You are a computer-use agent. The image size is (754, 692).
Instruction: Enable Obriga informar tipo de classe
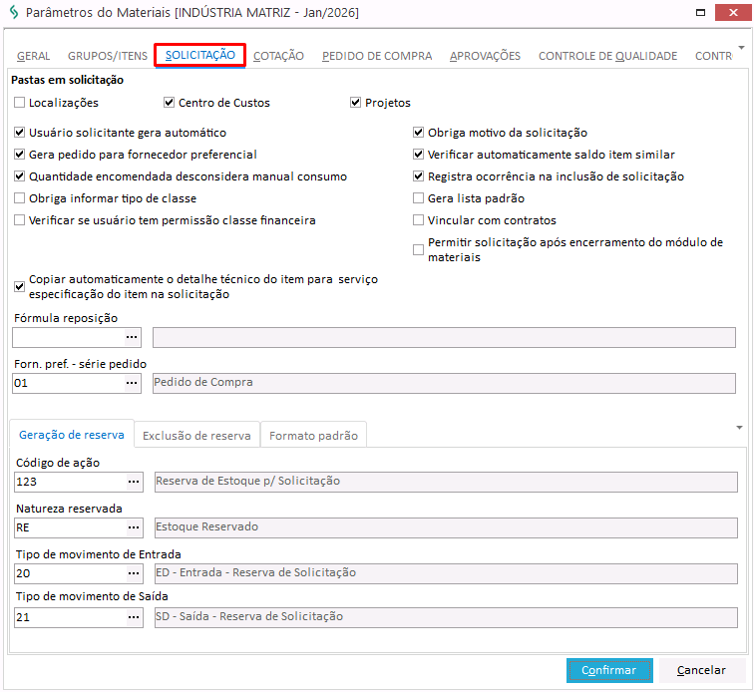[x=19, y=198]
